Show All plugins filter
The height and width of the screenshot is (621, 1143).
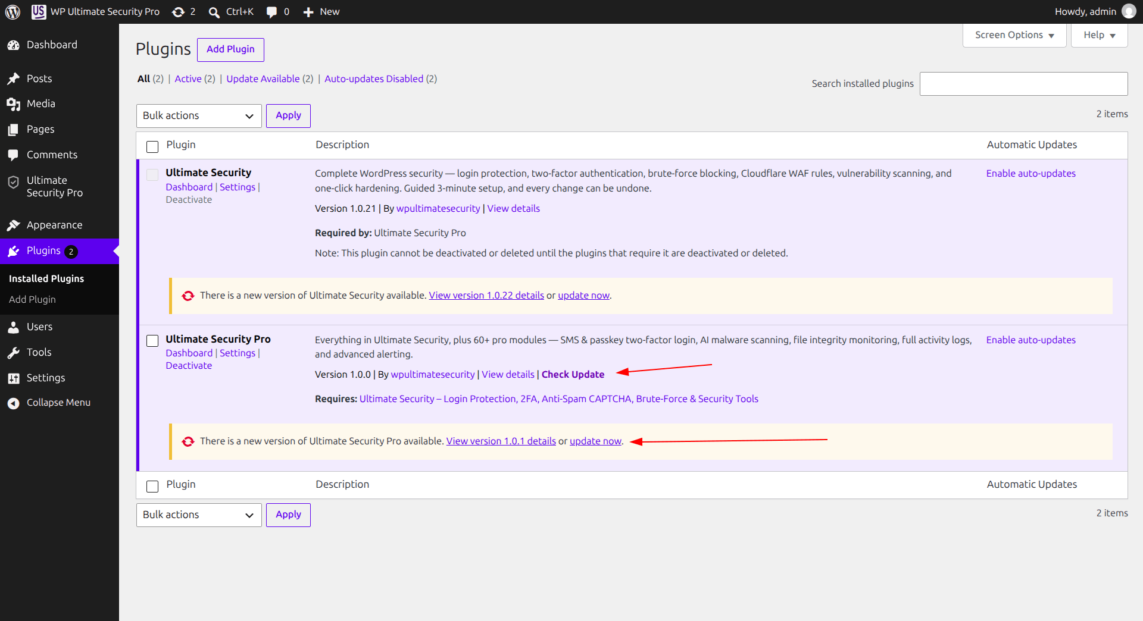click(143, 79)
